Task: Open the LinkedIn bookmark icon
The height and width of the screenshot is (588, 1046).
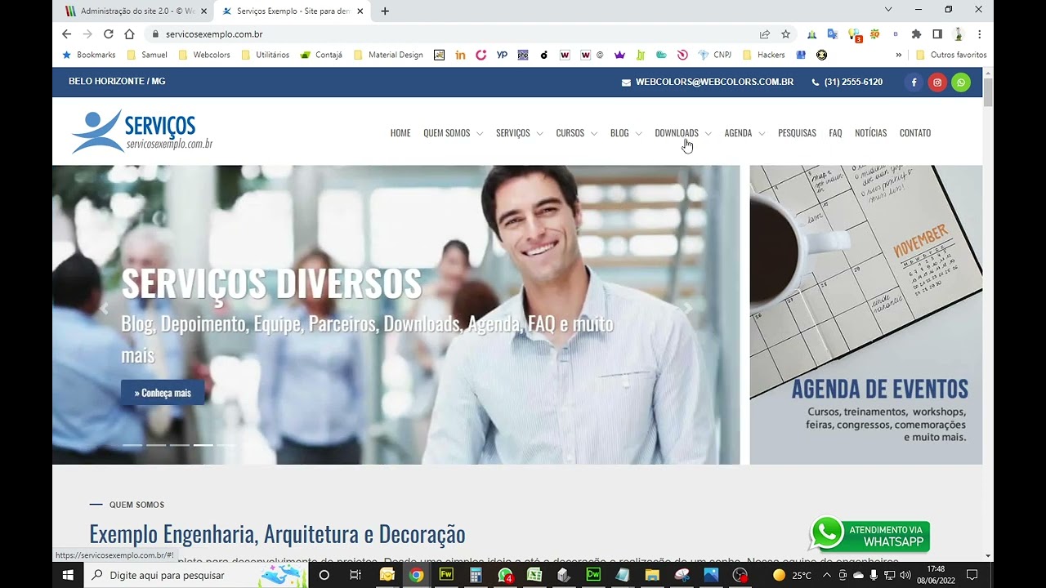Action: tap(461, 55)
